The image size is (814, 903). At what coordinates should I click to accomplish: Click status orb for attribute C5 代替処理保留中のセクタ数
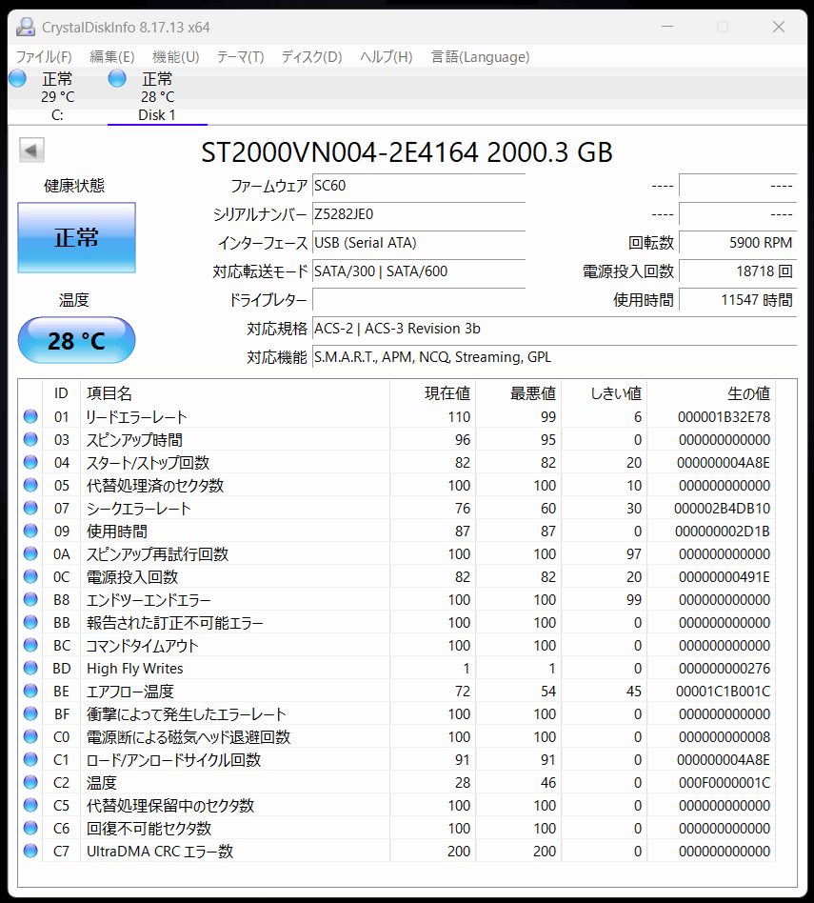[x=30, y=805]
